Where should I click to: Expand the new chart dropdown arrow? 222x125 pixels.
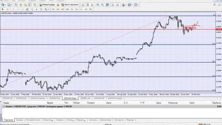coord(6,5)
